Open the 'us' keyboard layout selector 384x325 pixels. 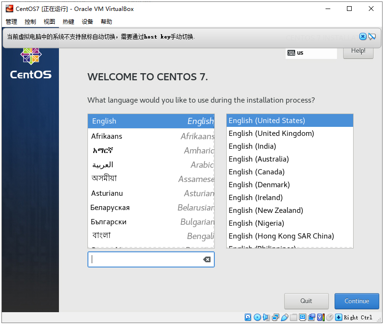(x=311, y=53)
